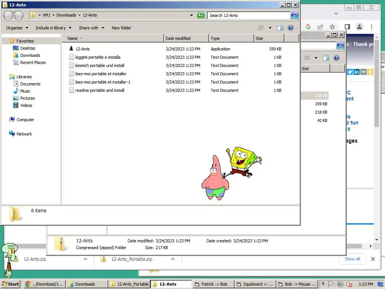
Task: Switch to Downloads taskbar button
Action: tap(87, 284)
